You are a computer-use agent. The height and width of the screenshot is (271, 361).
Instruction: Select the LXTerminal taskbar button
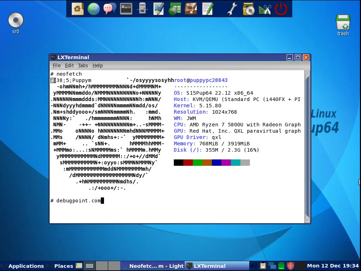[x=217, y=266]
